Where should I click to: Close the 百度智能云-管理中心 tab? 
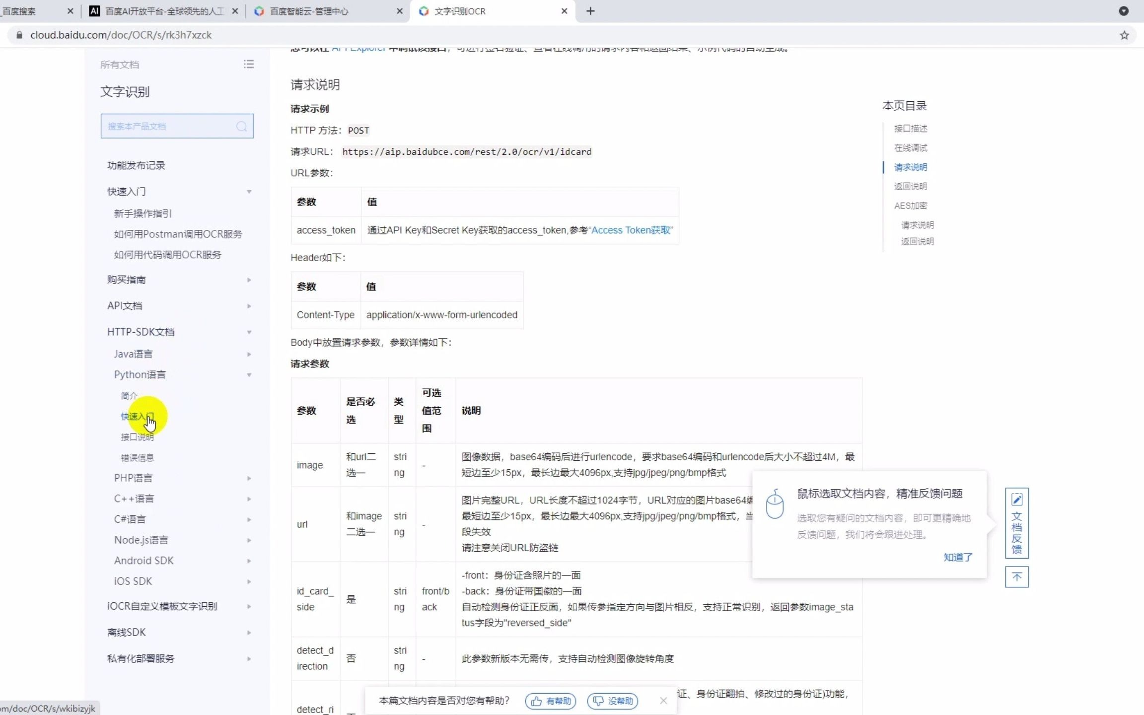400,11
